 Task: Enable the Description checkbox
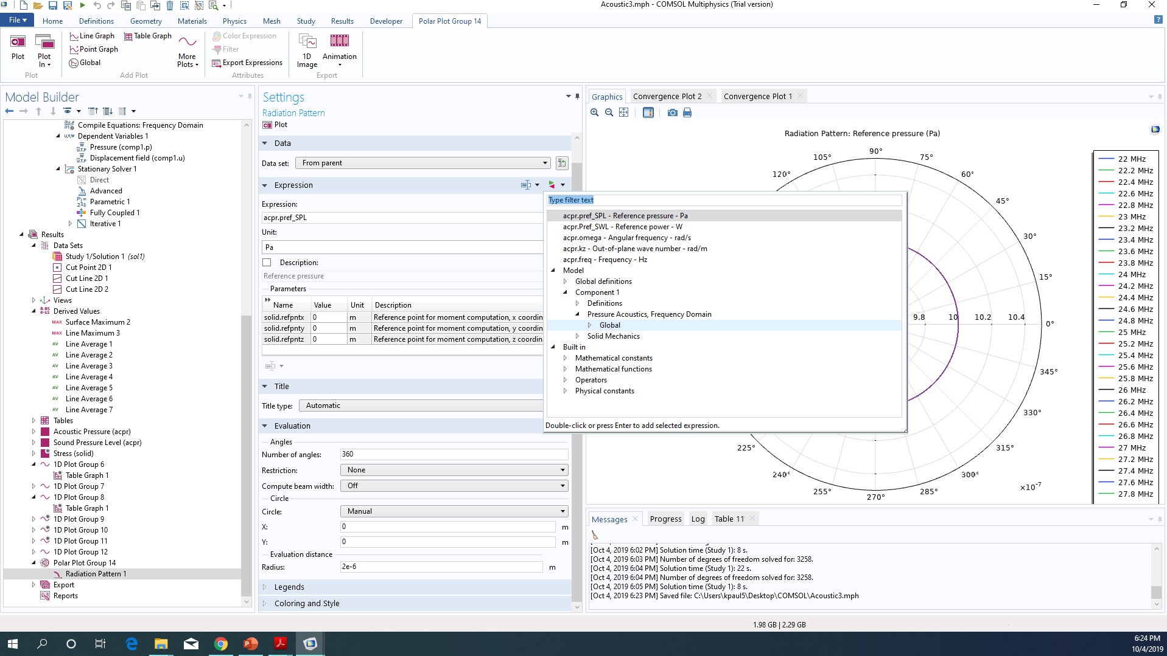point(267,263)
